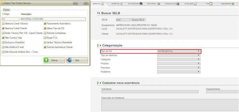Toggle Solicita Contadores checkbox
Viewport: 239px width, 112px height.
45,33
